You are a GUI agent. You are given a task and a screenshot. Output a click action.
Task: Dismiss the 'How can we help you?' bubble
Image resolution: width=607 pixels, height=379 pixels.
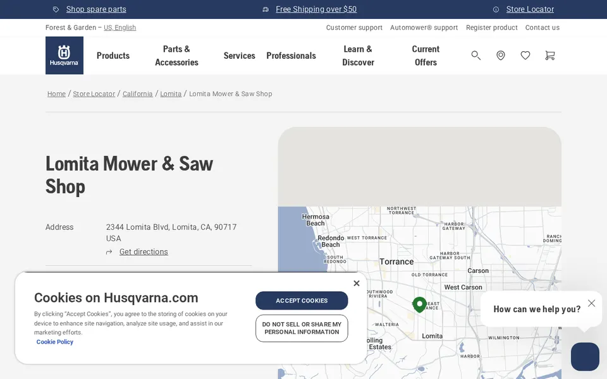[592, 303]
